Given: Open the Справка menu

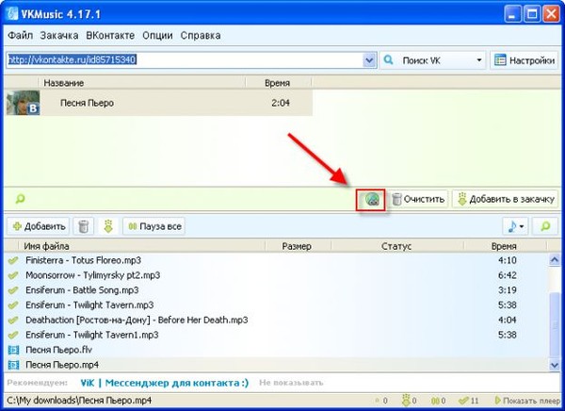Looking at the screenshot, I should (201, 36).
